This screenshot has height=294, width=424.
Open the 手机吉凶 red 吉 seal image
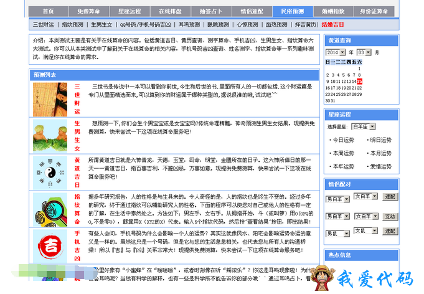coord(50,246)
